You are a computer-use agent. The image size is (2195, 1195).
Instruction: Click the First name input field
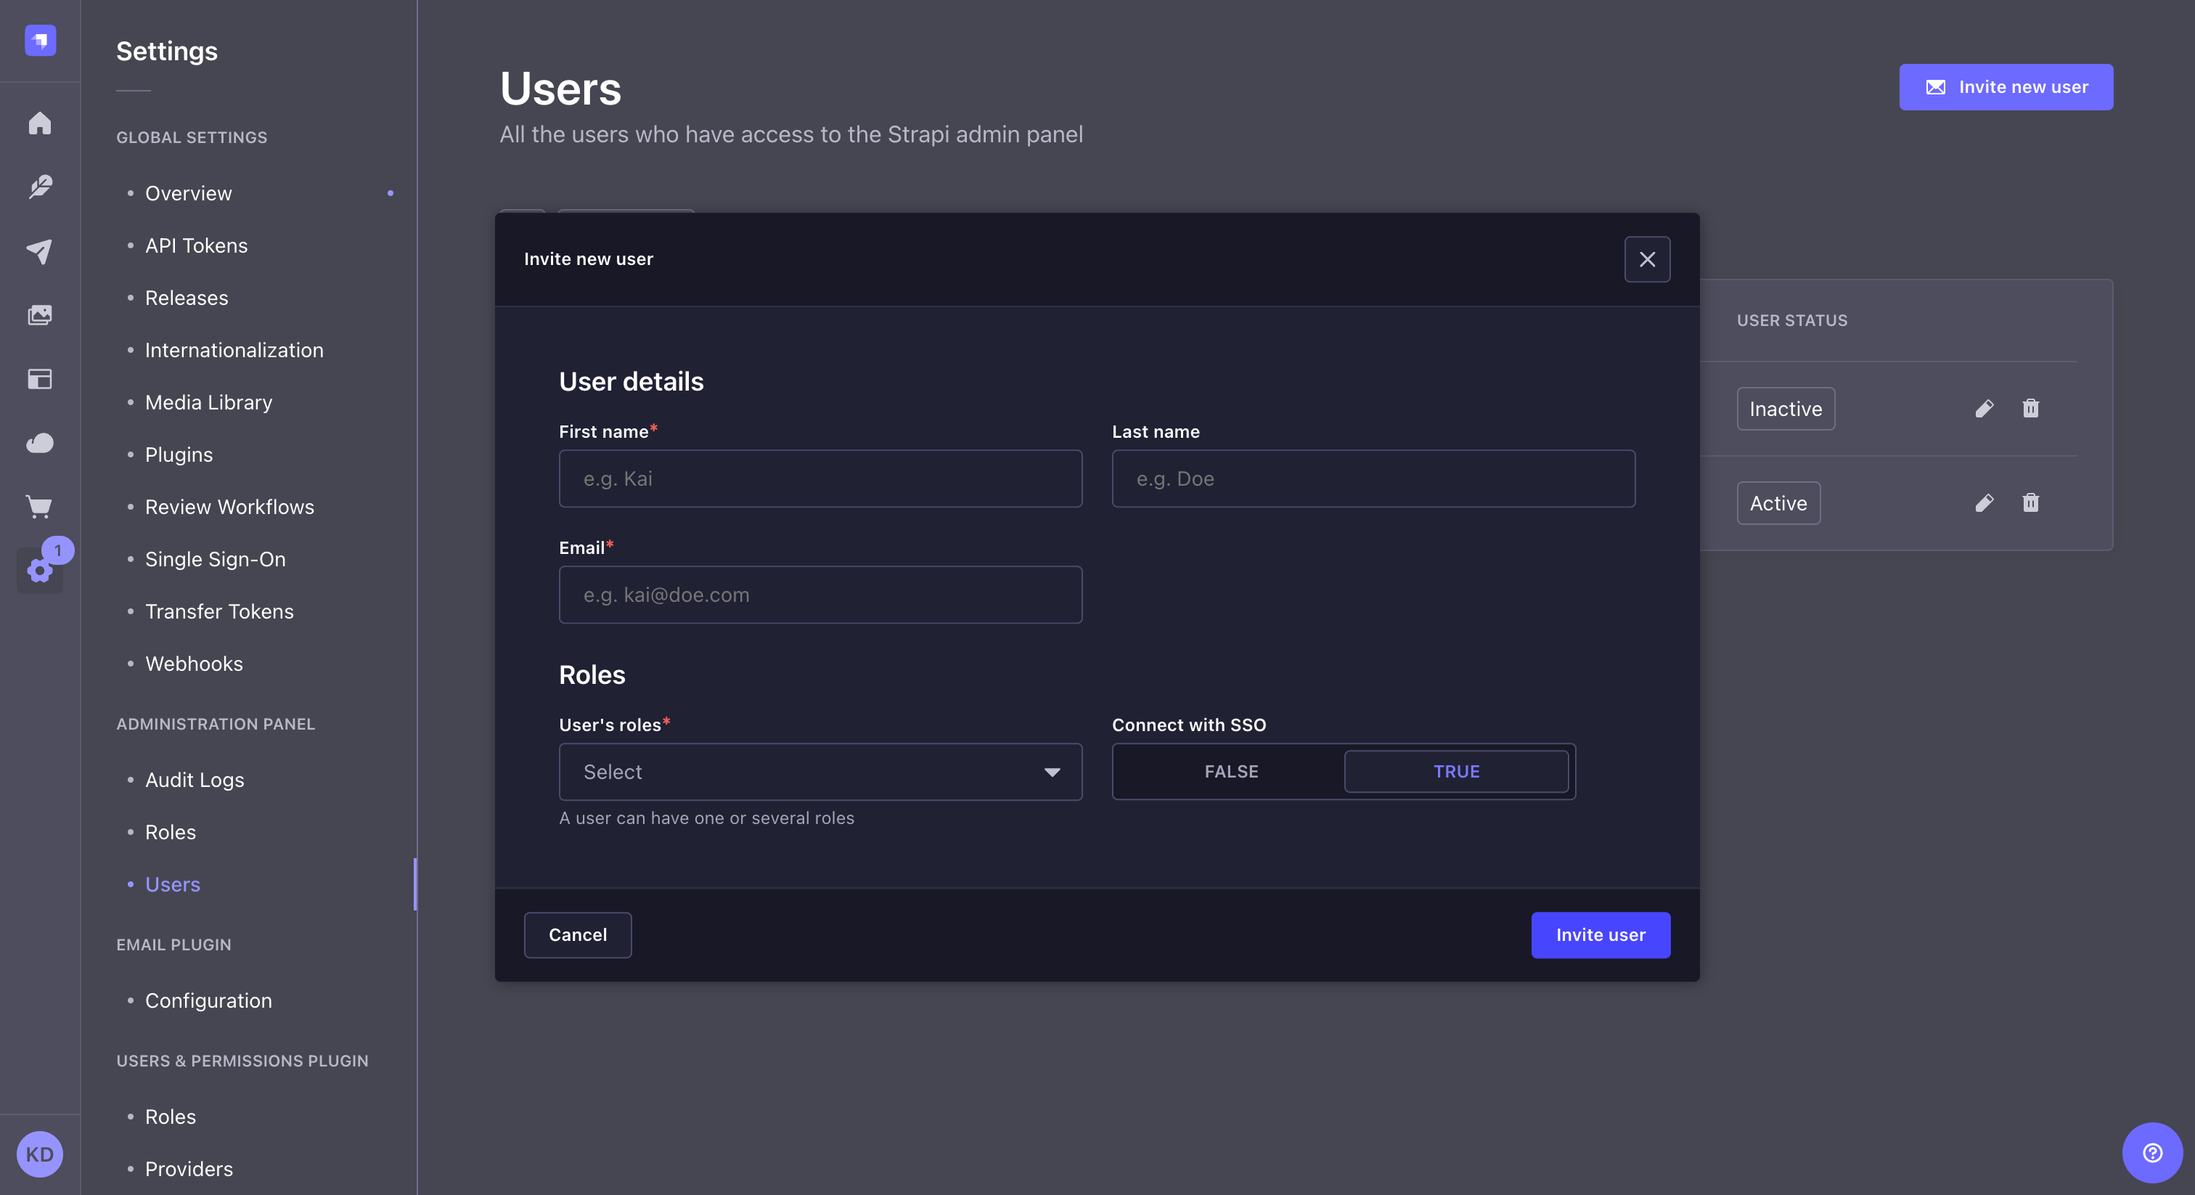(819, 478)
